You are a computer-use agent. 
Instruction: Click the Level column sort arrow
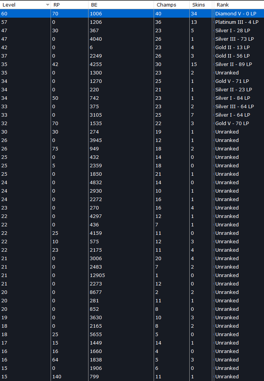[x=48, y=5]
